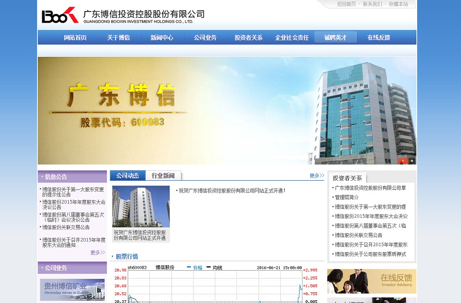Open news item 祝贺广东博信投资控股股份有限公司网站正式开通!
Image resolution: width=461 pixels, height=303 pixels.
pos(232,191)
